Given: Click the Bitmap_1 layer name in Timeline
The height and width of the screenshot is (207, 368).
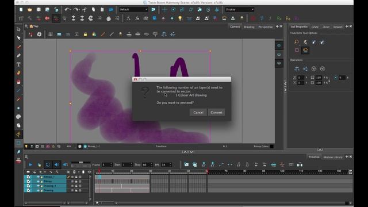Looking at the screenshot, I should click(49, 177).
